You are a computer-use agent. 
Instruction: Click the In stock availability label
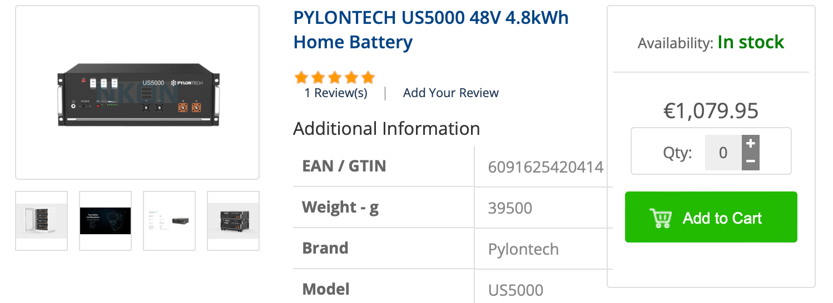pyautogui.click(x=751, y=42)
